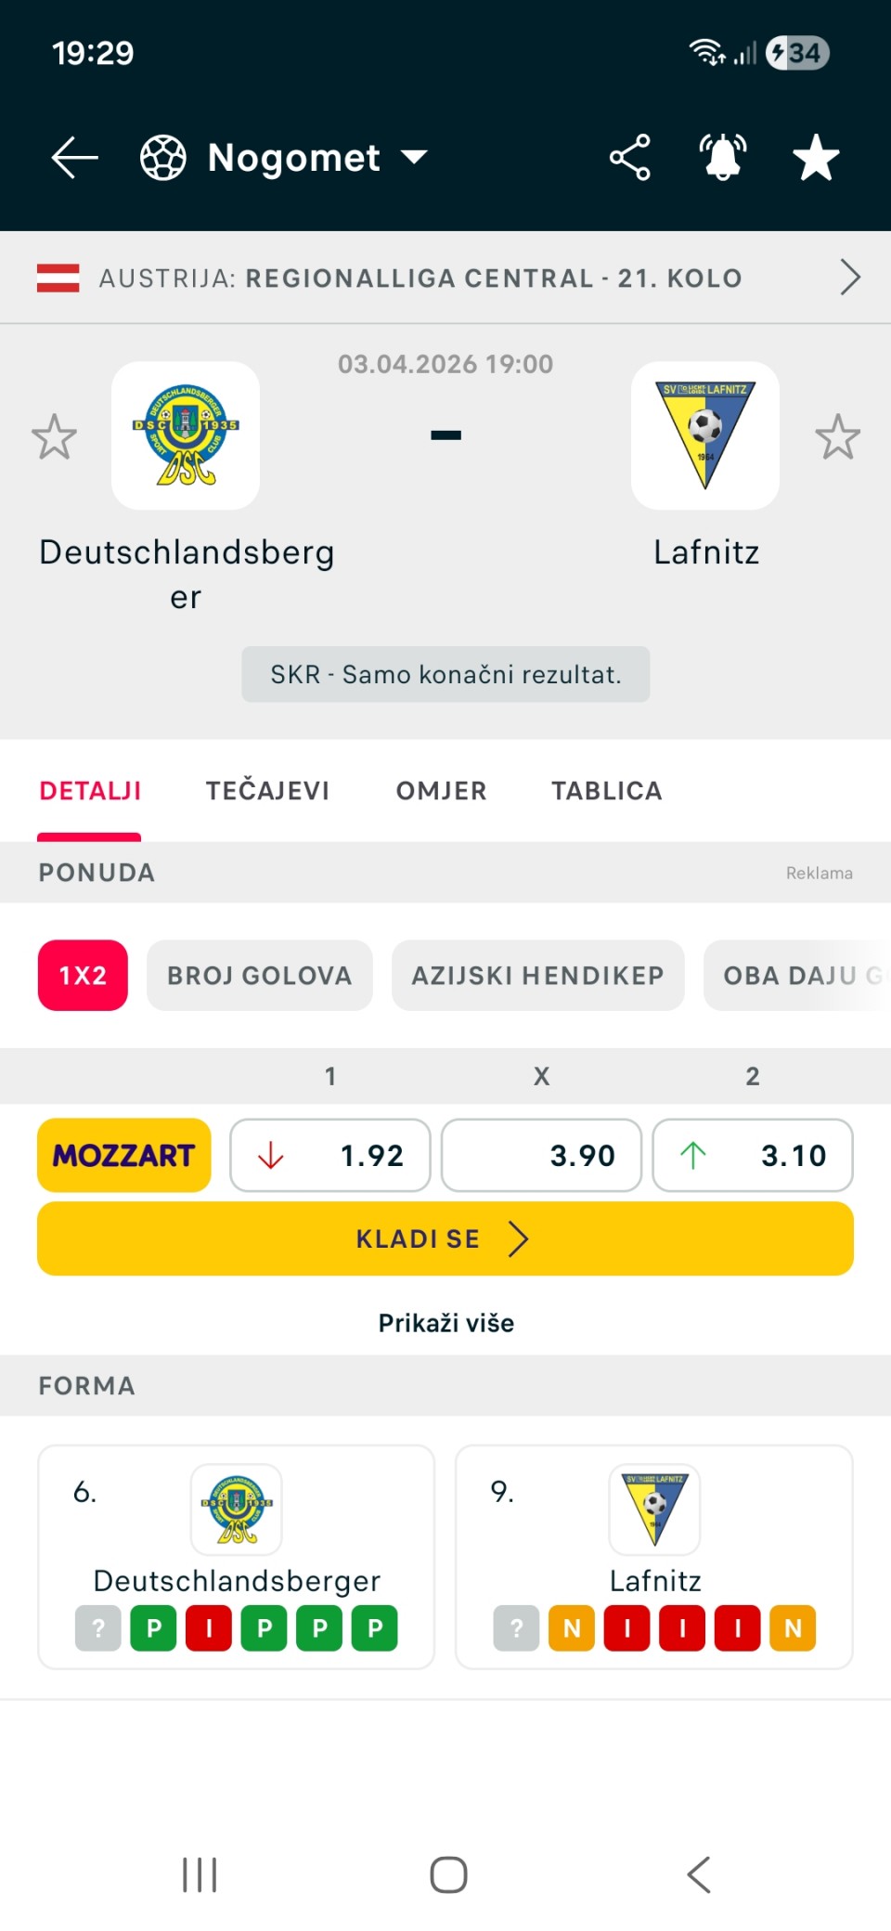The width and height of the screenshot is (891, 1931).
Task: Tap the Deutschlandsberger club logo
Action: 186,435
